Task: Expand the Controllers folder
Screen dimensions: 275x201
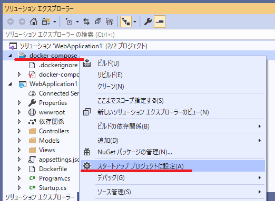Action: click(x=19, y=131)
